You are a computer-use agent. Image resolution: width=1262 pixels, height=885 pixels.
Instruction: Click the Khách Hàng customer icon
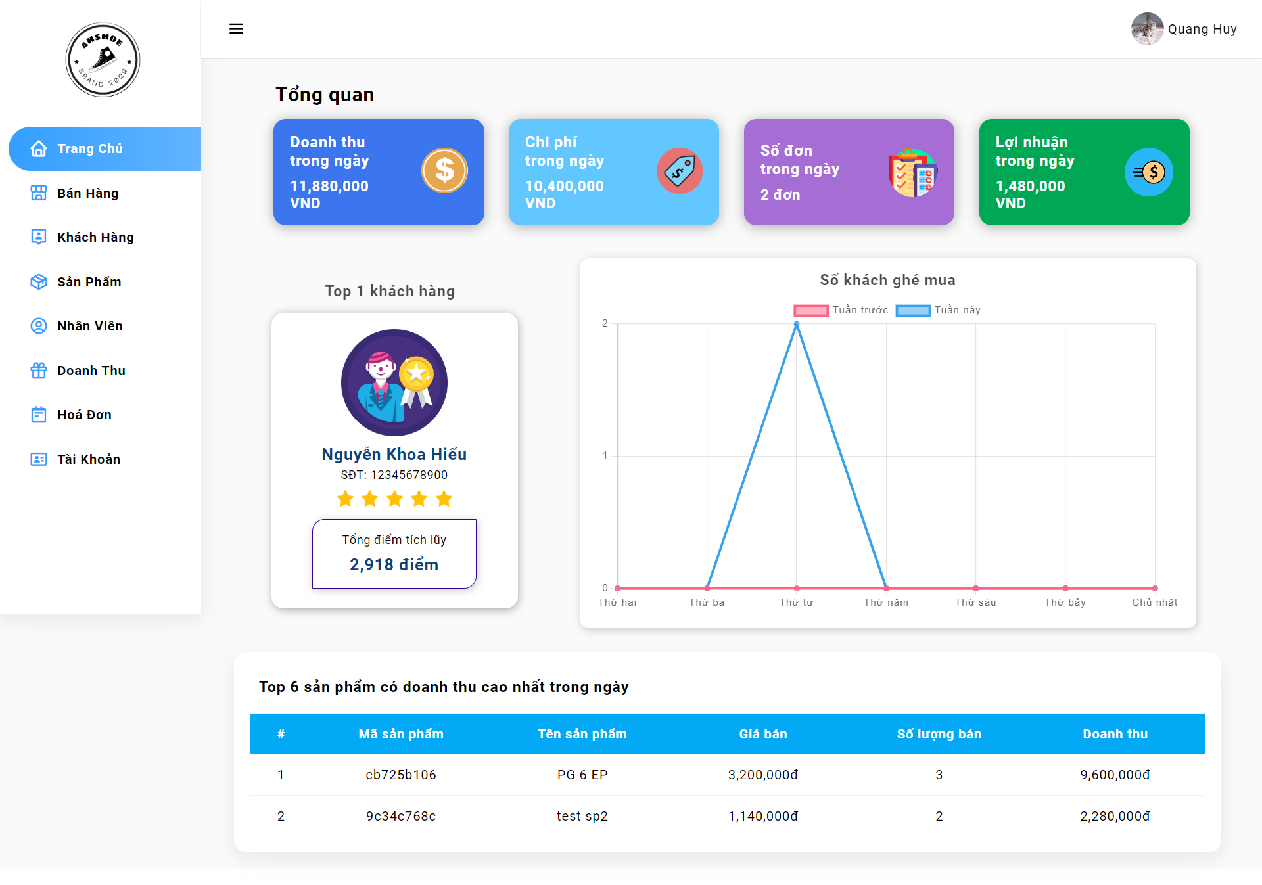(38, 237)
